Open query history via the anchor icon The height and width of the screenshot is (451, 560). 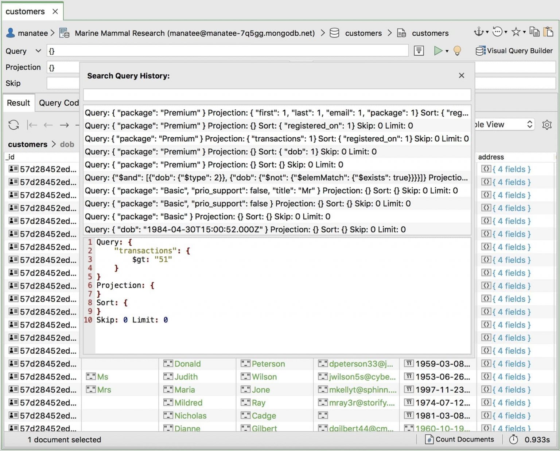coord(479,32)
